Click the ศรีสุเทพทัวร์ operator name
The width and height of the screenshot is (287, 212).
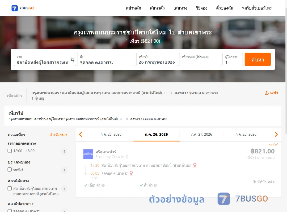coord(106,152)
